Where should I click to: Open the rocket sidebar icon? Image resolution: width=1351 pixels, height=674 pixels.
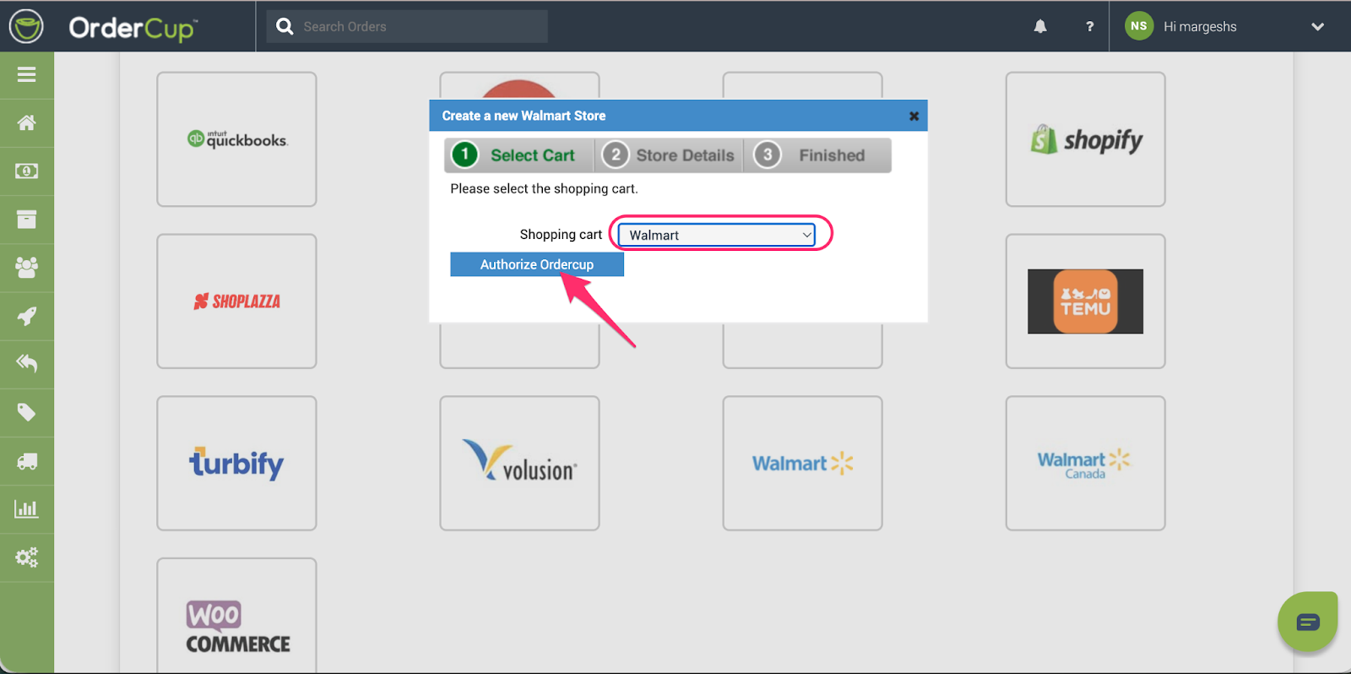27,317
